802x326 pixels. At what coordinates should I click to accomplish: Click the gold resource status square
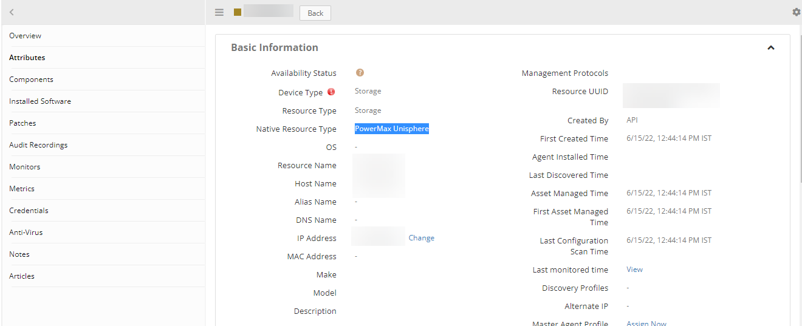(x=238, y=12)
